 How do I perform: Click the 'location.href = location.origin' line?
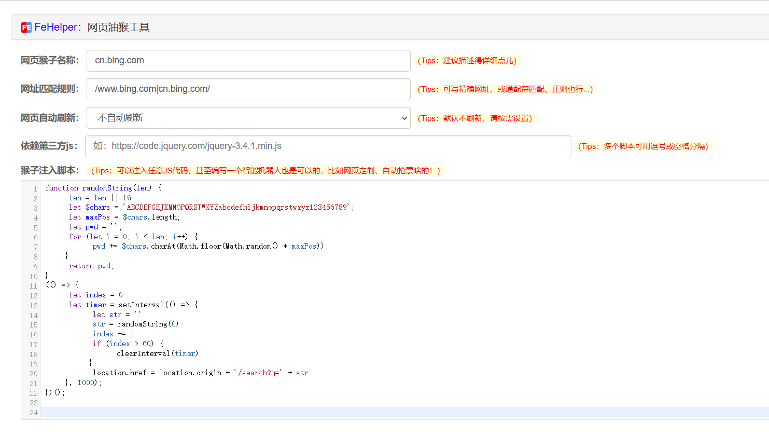coord(201,373)
